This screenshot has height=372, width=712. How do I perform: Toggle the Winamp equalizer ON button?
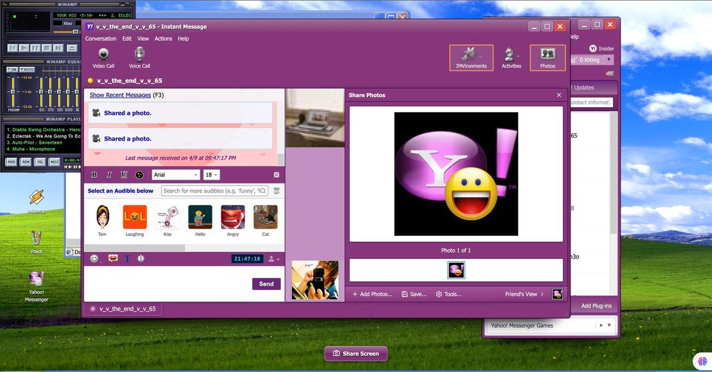12,69
